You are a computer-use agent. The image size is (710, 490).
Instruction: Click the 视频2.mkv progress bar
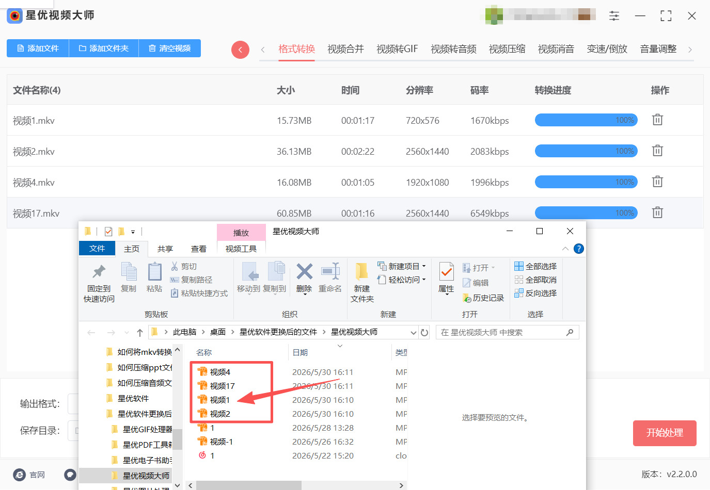(586, 151)
